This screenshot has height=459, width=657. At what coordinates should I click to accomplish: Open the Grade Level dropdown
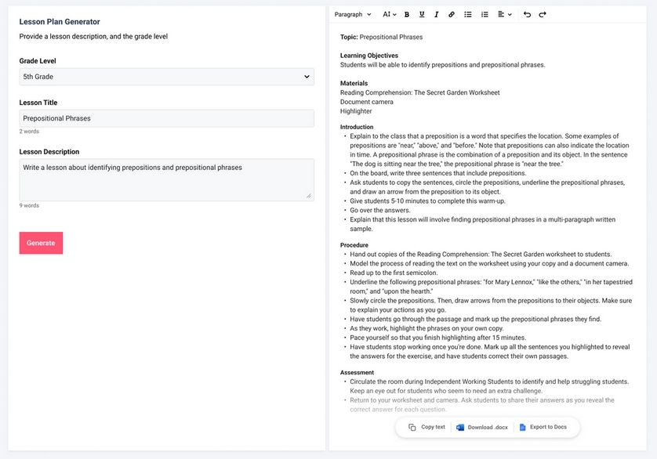tap(167, 77)
